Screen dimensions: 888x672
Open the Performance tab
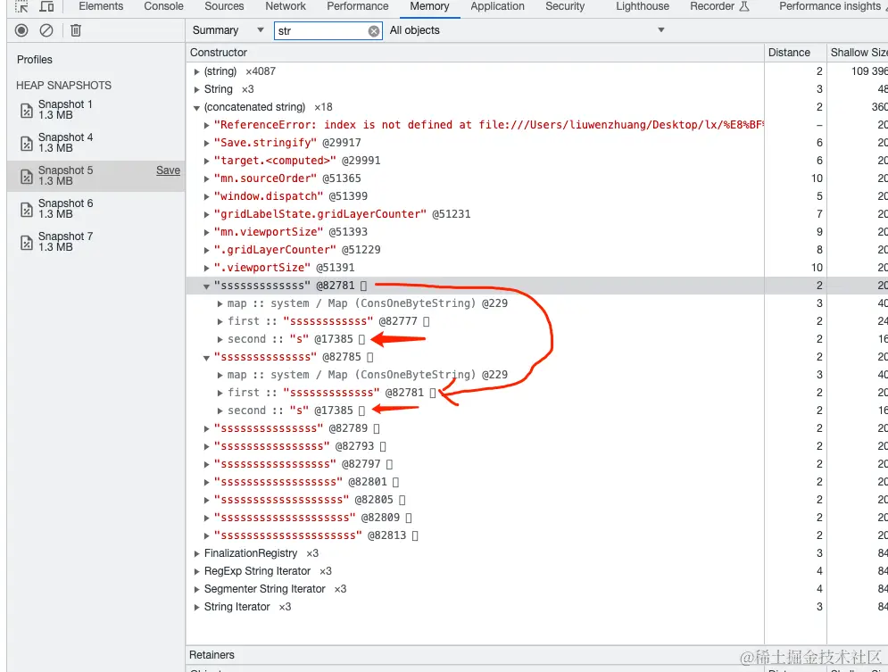pyautogui.click(x=357, y=6)
